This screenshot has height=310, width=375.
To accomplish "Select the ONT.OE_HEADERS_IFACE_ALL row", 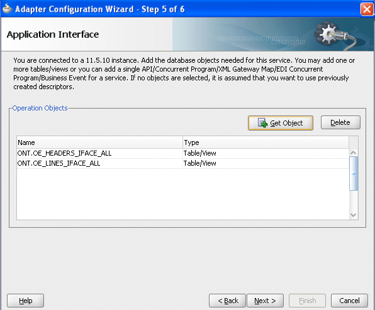I will (x=182, y=153).
